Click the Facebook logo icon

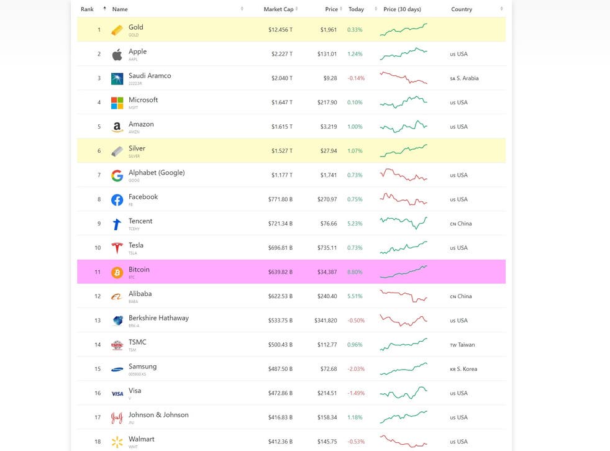pos(117,199)
